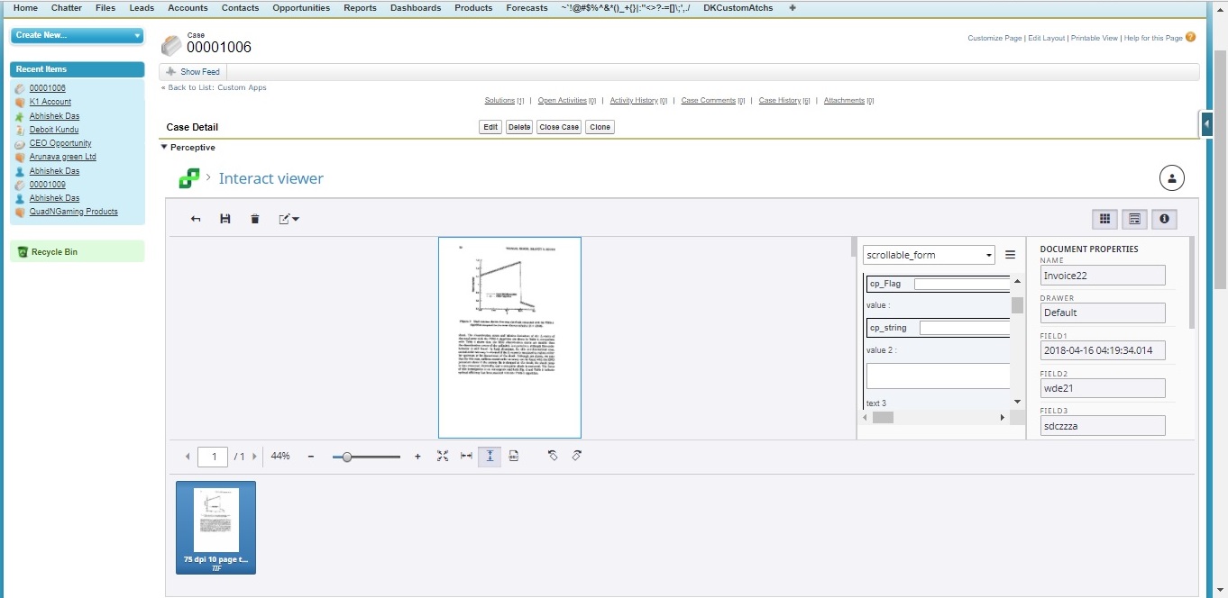Delete the document using trash icon

pos(255,219)
